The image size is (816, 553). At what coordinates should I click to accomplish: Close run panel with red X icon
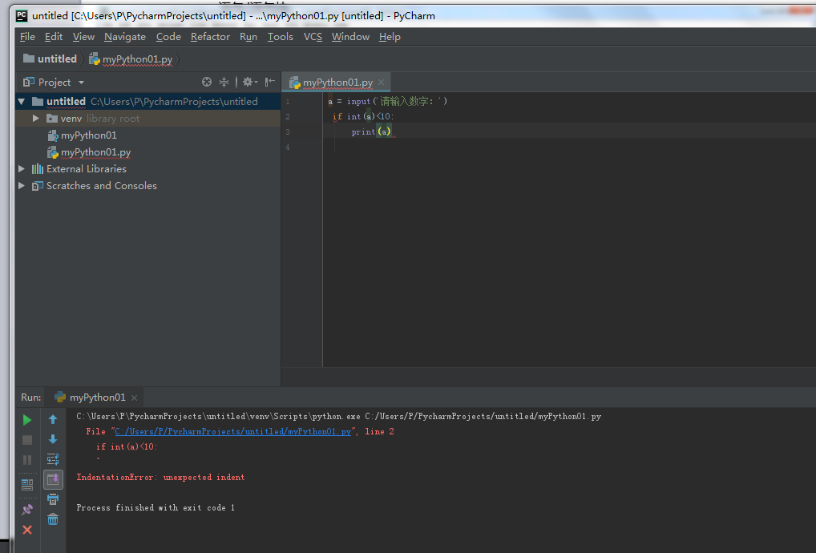27,530
